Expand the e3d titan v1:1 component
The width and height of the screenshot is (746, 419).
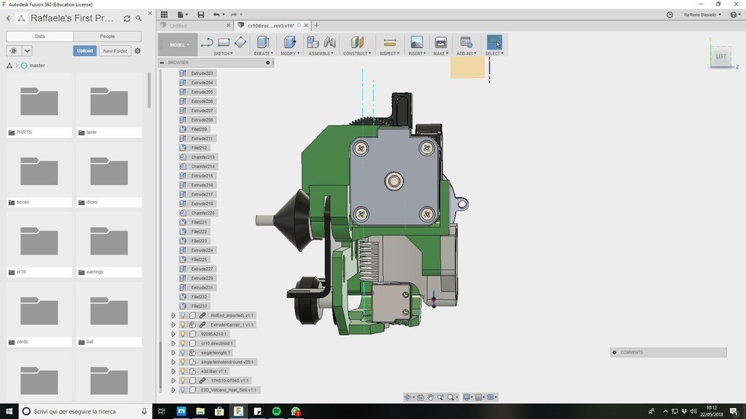click(173, 372)
